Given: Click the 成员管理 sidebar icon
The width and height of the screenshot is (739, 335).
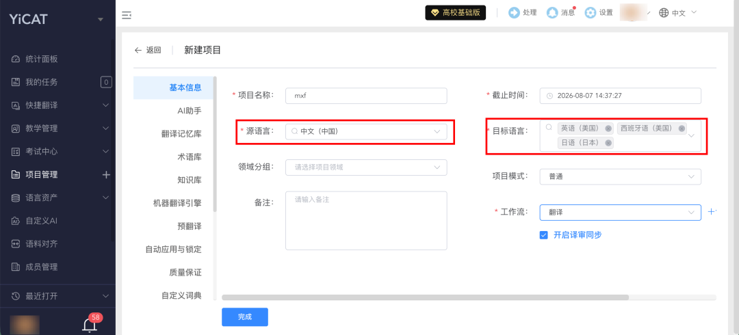Looking at the screenshot, I should [16, 267].
